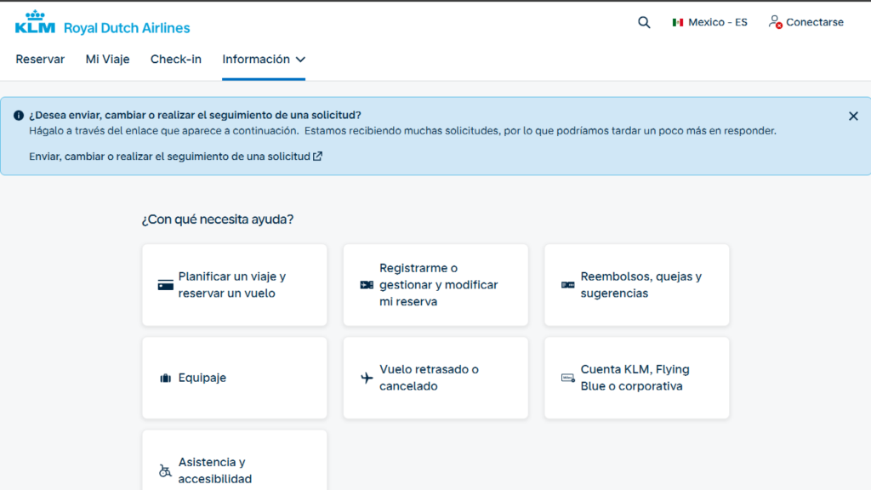Click the Royal Dutch Airlines home link

127,28
